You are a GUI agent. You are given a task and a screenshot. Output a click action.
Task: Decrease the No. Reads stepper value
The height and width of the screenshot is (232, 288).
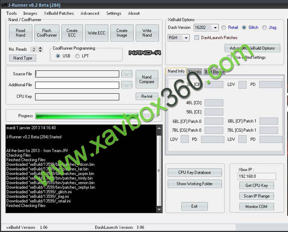click(40, 51)
